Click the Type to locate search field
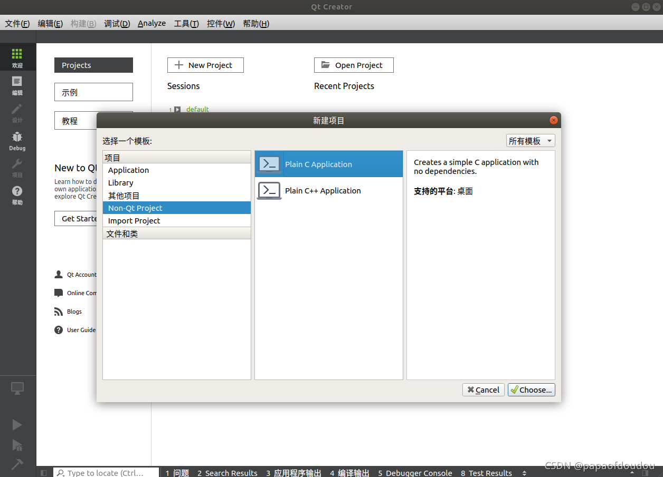This screenshot has width=663, height=477. 106,473
